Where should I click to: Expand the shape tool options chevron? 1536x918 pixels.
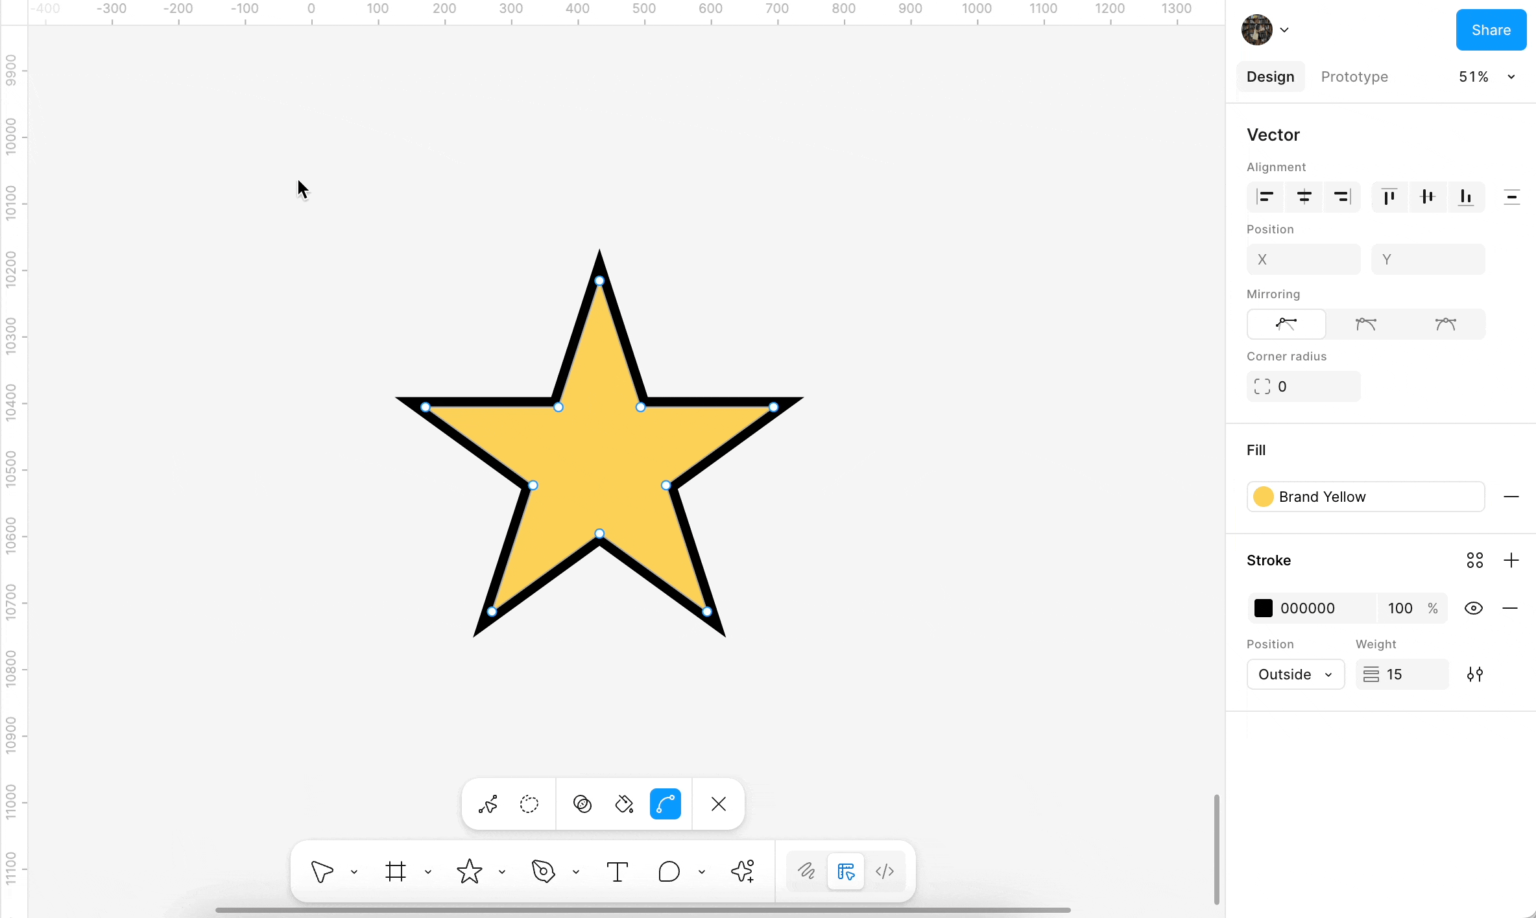pyautogui.click(x=501, y=871)
